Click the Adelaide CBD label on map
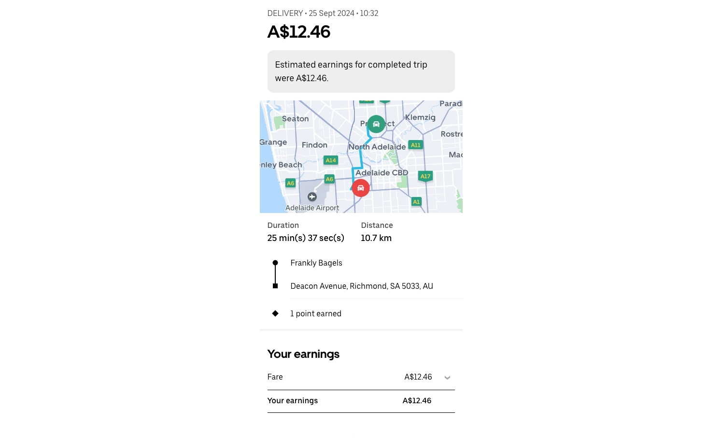The image size is (722, 438). tap(382, 173)
